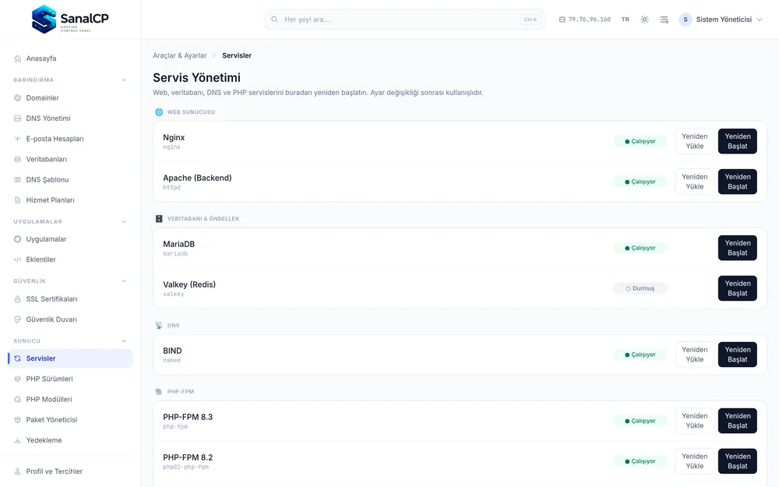The image size is (779, 487).
Task: Click the DNS section satellite icon
Action: point(159,326)
